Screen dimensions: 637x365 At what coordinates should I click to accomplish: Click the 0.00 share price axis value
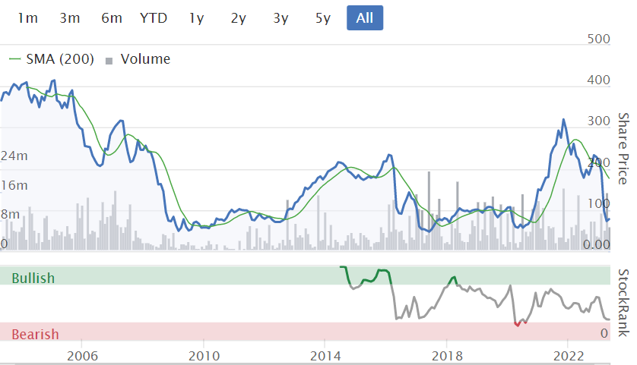597,244
